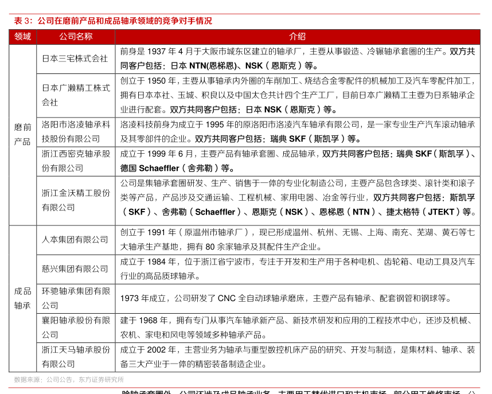Select the 日本三宅株式会社 company cell
Screen dimensions: 492x394
coord(75,58)
